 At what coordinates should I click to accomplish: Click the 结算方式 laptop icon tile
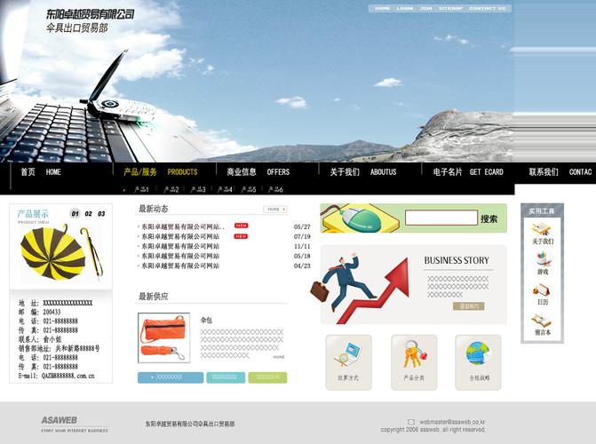(x=348, y=362)
